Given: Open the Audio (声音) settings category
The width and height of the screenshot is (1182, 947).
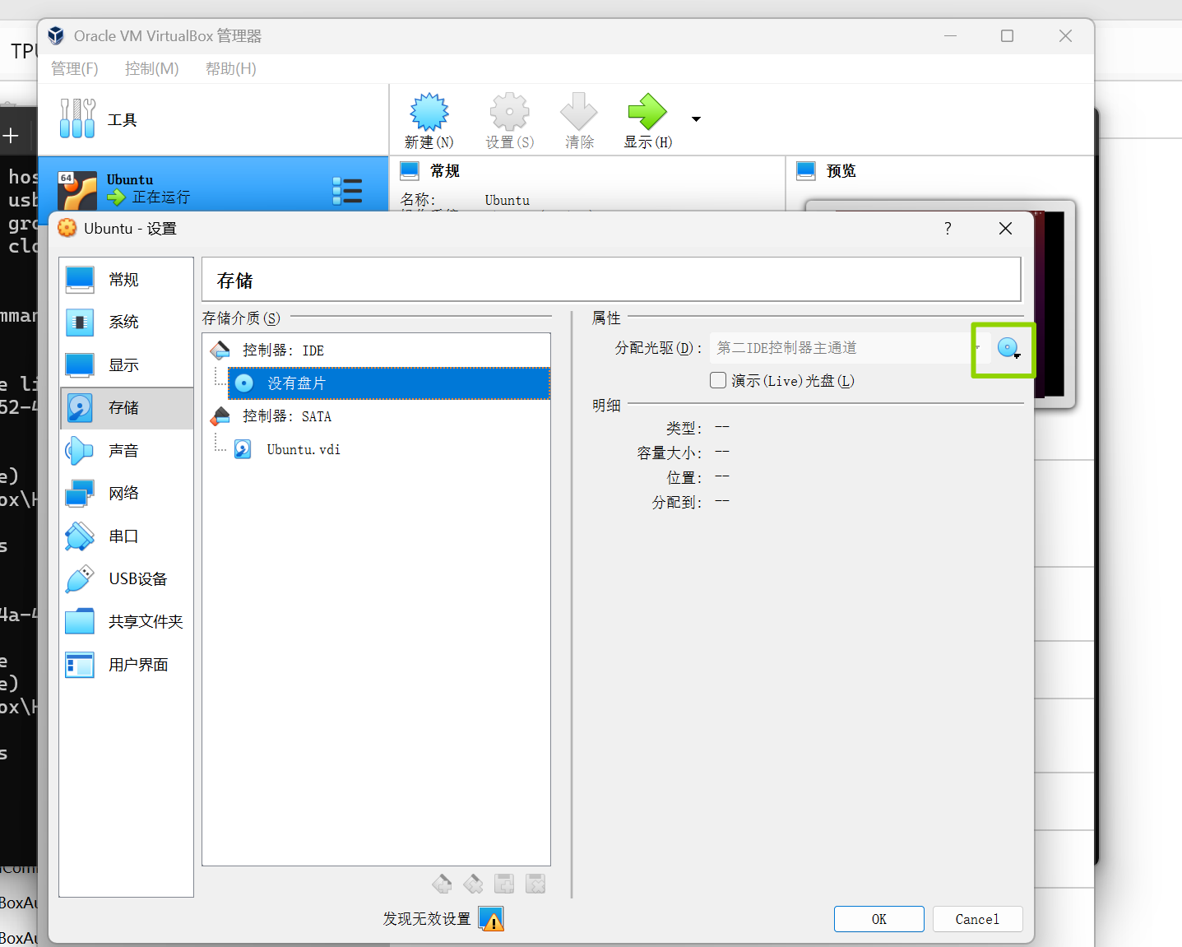Looking at the screenshot, I should 127,451.
